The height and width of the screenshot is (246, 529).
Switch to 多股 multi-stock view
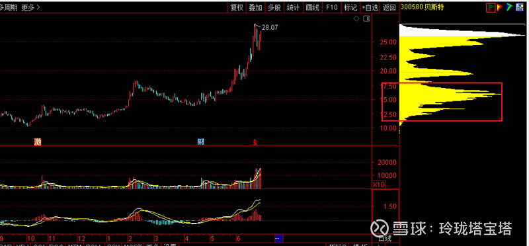pos(274,7)
